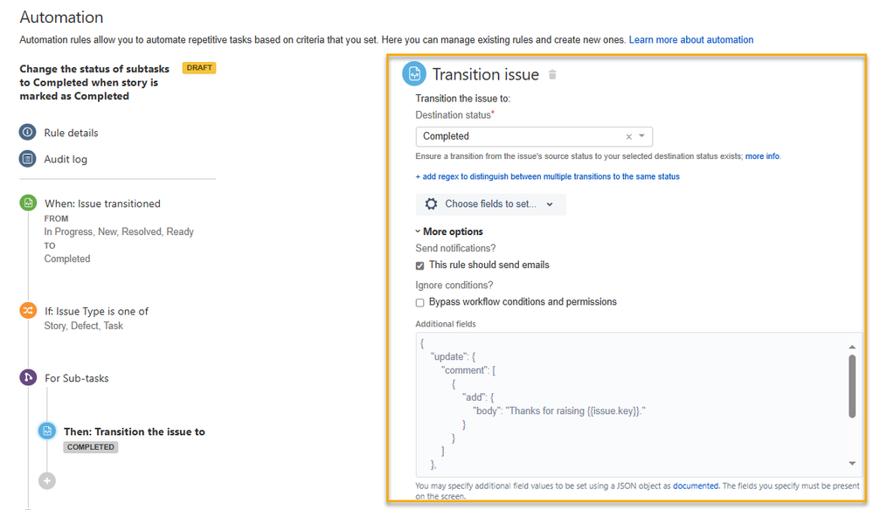Click the Additional fields scrollbar thumb
Image resolution: width=873 pixels, height=510 pixels.
point(852,386)
